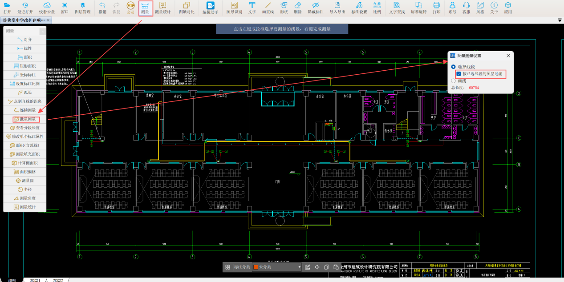Switch to the 布局1 layout tab
The height and width of the screenshot is (282, 564).
[35, 280]
